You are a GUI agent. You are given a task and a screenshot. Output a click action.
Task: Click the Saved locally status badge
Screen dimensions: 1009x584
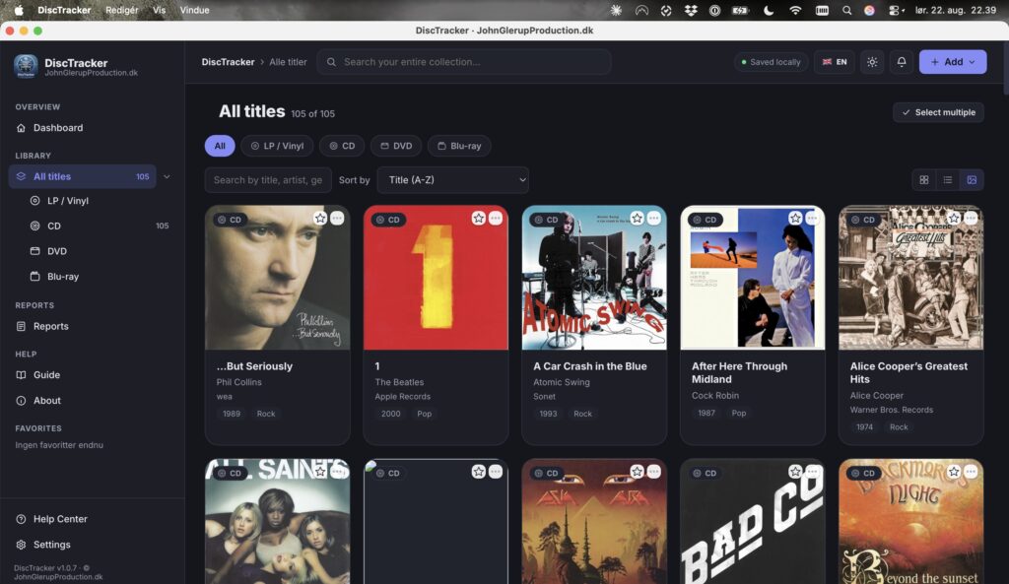pyautogui.click(x=771, y=62)
